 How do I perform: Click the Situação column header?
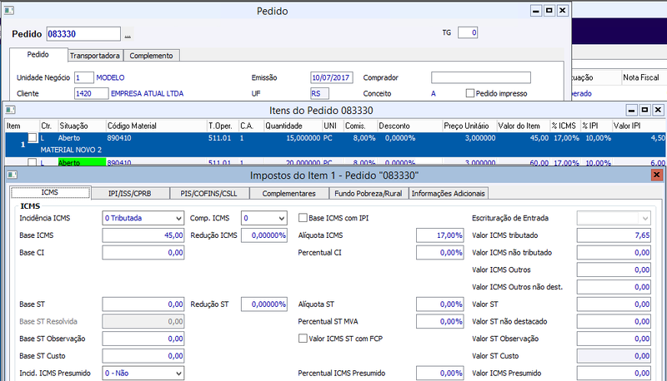pyautogui.click(x=82, y=126)
